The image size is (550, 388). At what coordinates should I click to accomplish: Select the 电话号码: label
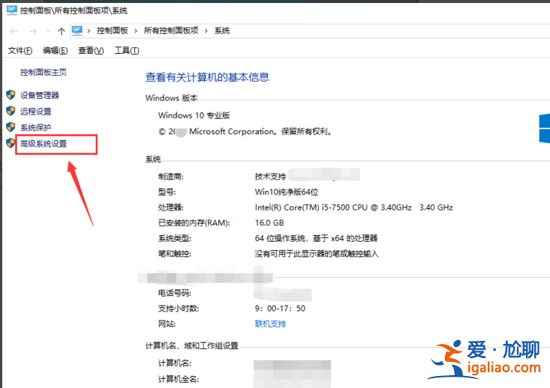(x=175, y=293)
